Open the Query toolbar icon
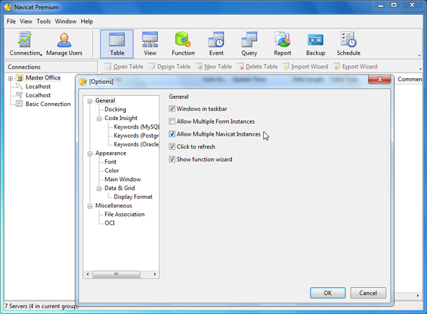The image size is (427, 314). click(x=249, y=40)
